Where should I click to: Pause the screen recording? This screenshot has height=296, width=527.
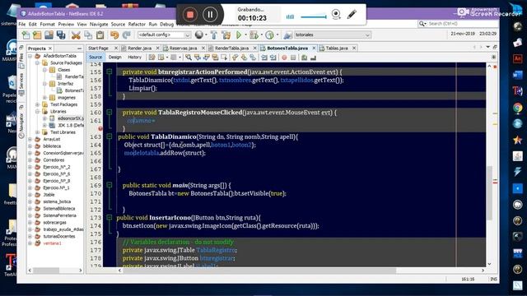211,15
